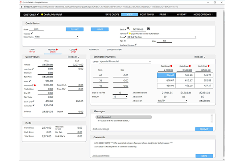
Task: Edit Available Rebates with the pencil icon
Action: click(x=136, y=45)
